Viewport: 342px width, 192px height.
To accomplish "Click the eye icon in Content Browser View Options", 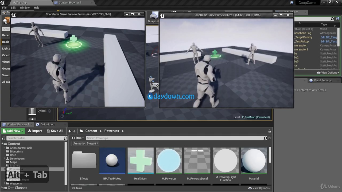I will [250, 188].
